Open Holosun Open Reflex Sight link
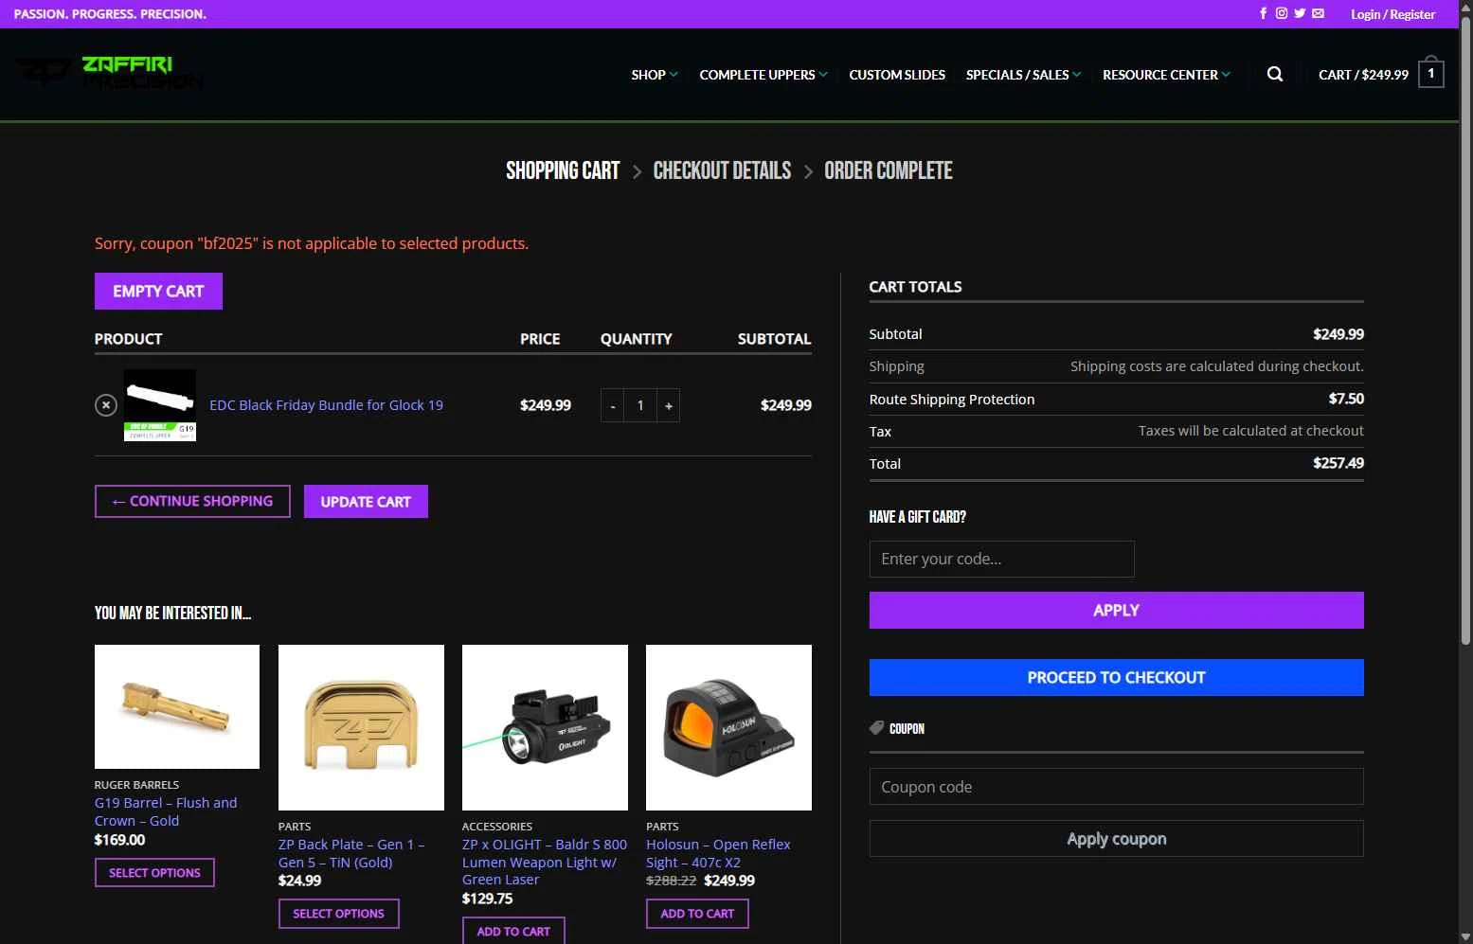The height and width of the screenshot is (944, 1473). tap(718, 853)
